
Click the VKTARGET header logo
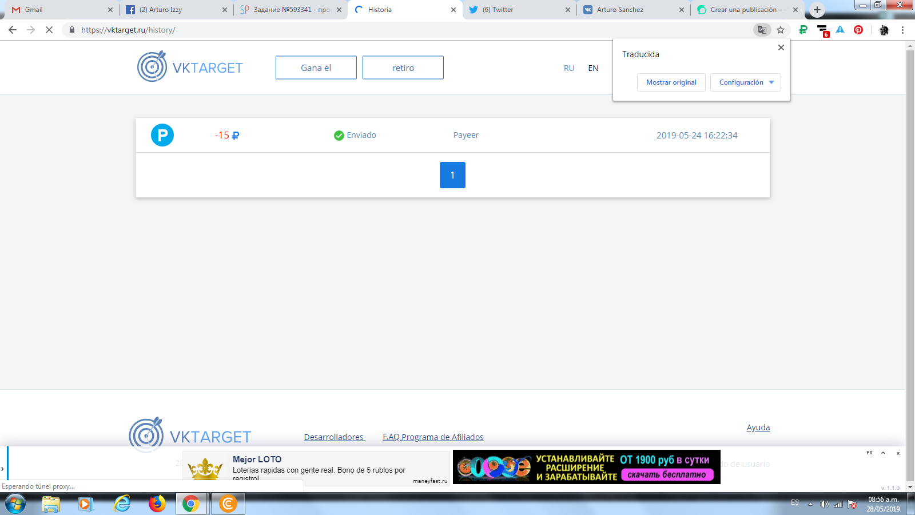[x=190, y=67]
